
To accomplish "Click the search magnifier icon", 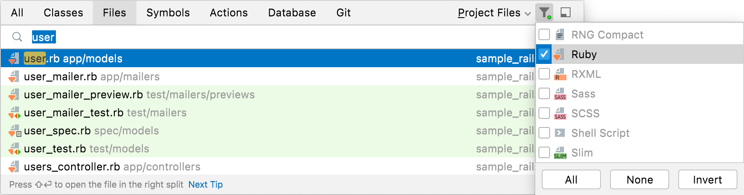I will coord(17,37).
